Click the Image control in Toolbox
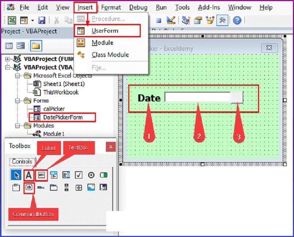 (x=91, y=187)
